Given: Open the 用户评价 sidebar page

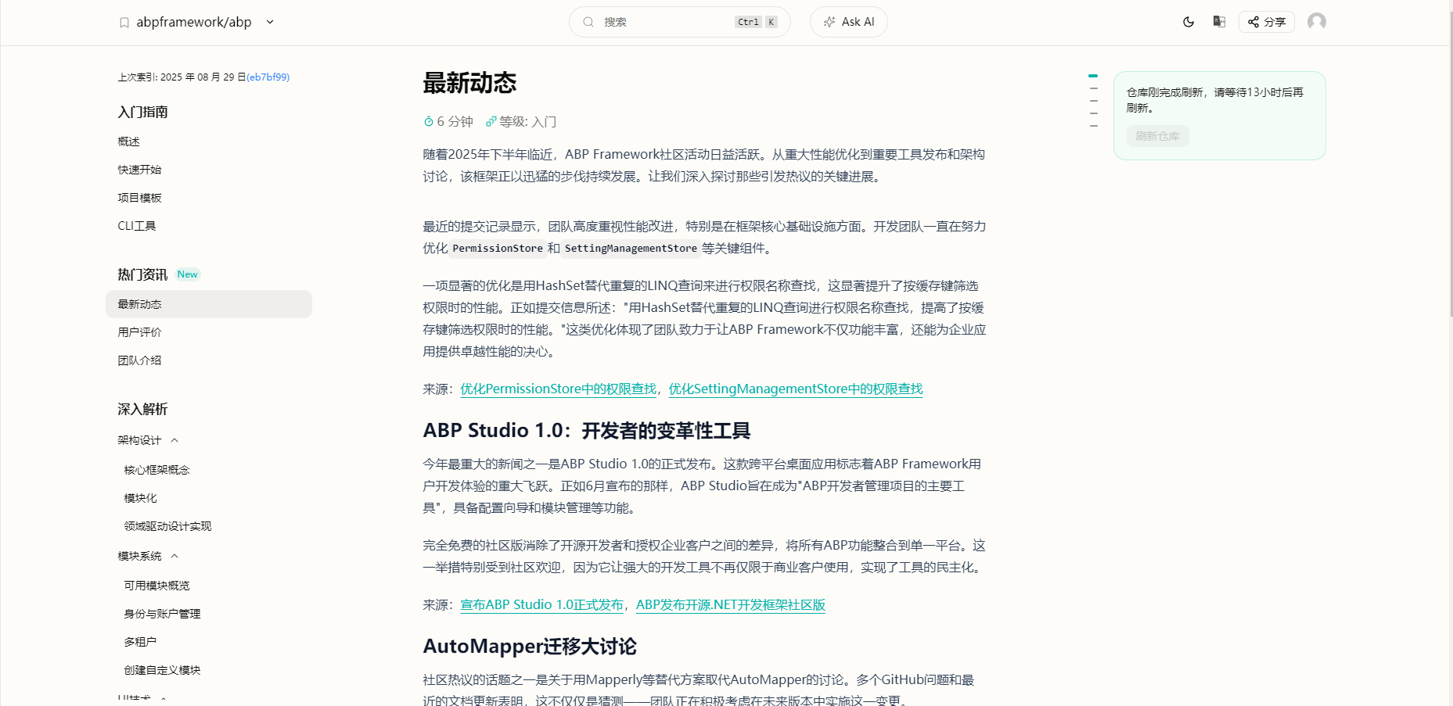Looking at the screenshot, I should 140,332.
